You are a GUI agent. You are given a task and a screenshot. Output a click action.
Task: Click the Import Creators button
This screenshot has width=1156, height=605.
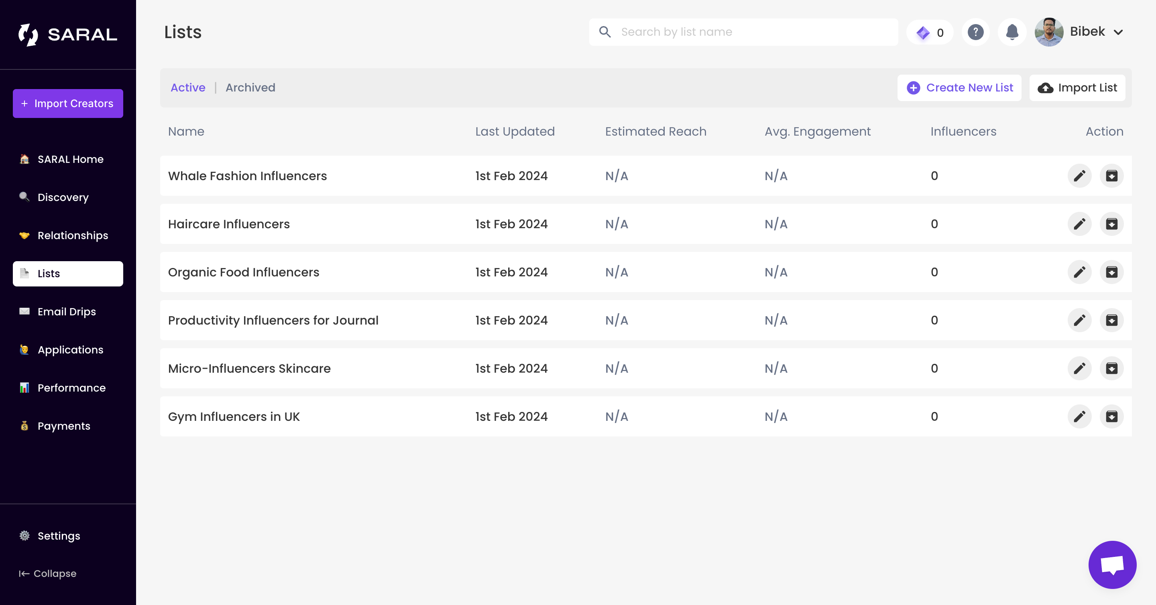point(68,103)
